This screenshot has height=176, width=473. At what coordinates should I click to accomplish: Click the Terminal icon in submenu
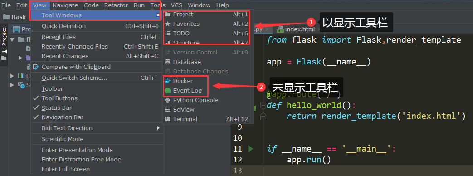point(167,119)
